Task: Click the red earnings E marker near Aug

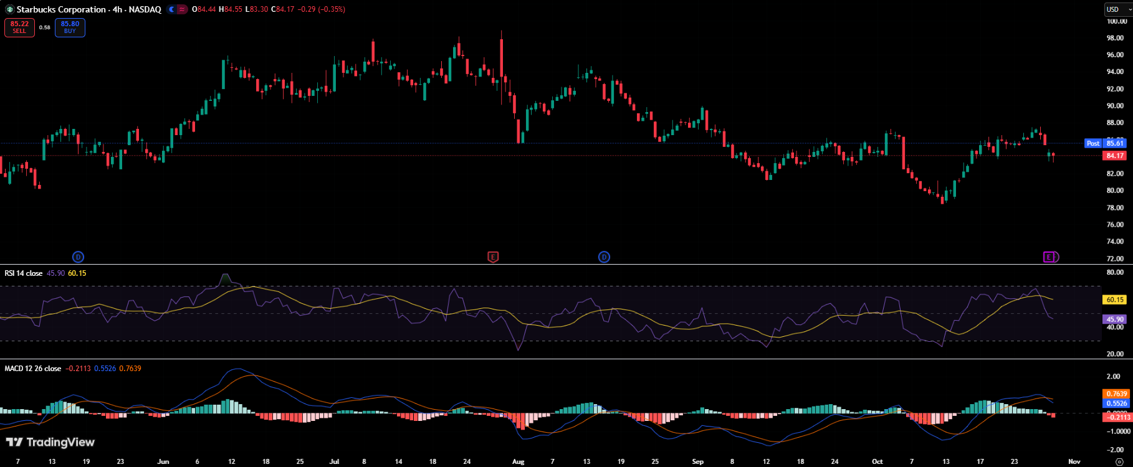Action: (x=493, y=257)
